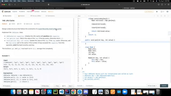Open the Trash in the dock

point(158,92)
